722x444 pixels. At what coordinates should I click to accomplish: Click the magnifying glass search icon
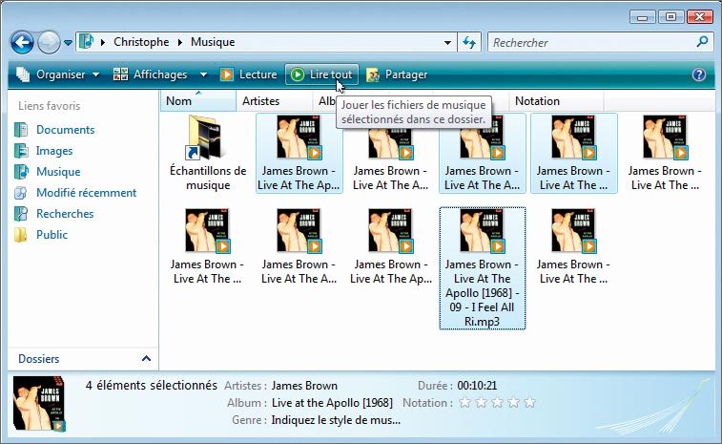tap(702, 42)
